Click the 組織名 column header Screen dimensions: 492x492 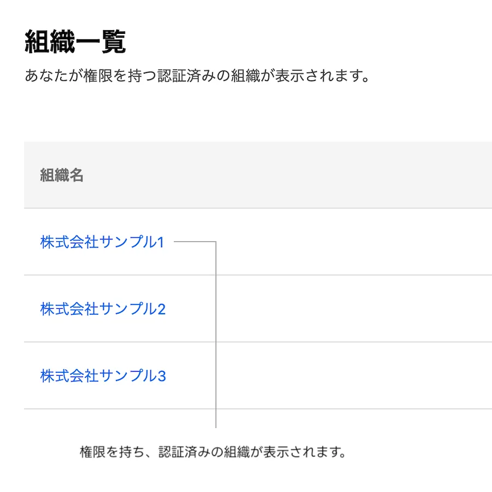pos(62,175)
